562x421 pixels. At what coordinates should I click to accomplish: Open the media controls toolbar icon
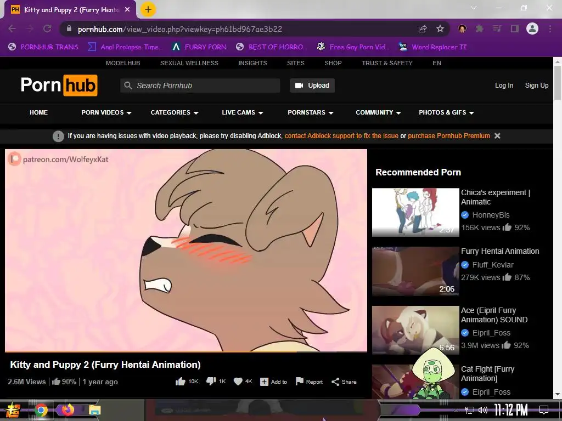coord(497,29)
